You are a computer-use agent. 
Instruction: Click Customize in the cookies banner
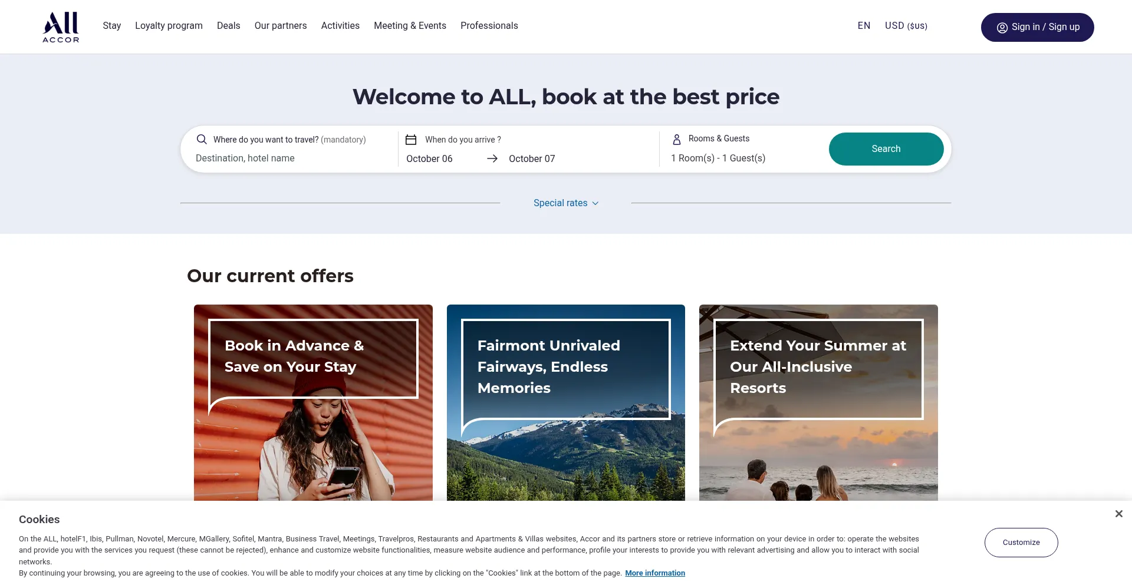point(1021,543)
